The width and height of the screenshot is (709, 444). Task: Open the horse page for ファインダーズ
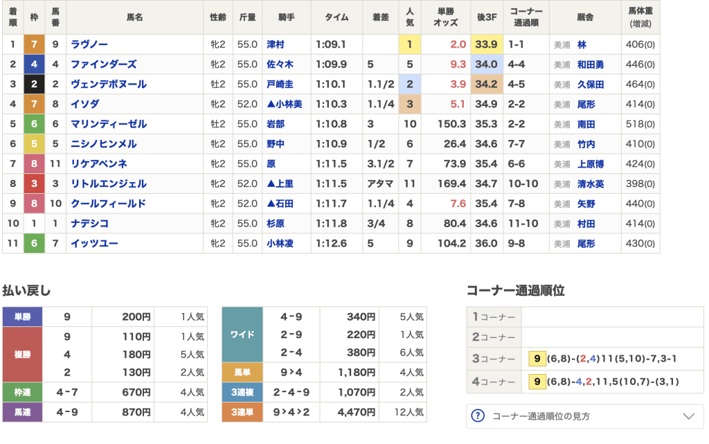point(104,64)
